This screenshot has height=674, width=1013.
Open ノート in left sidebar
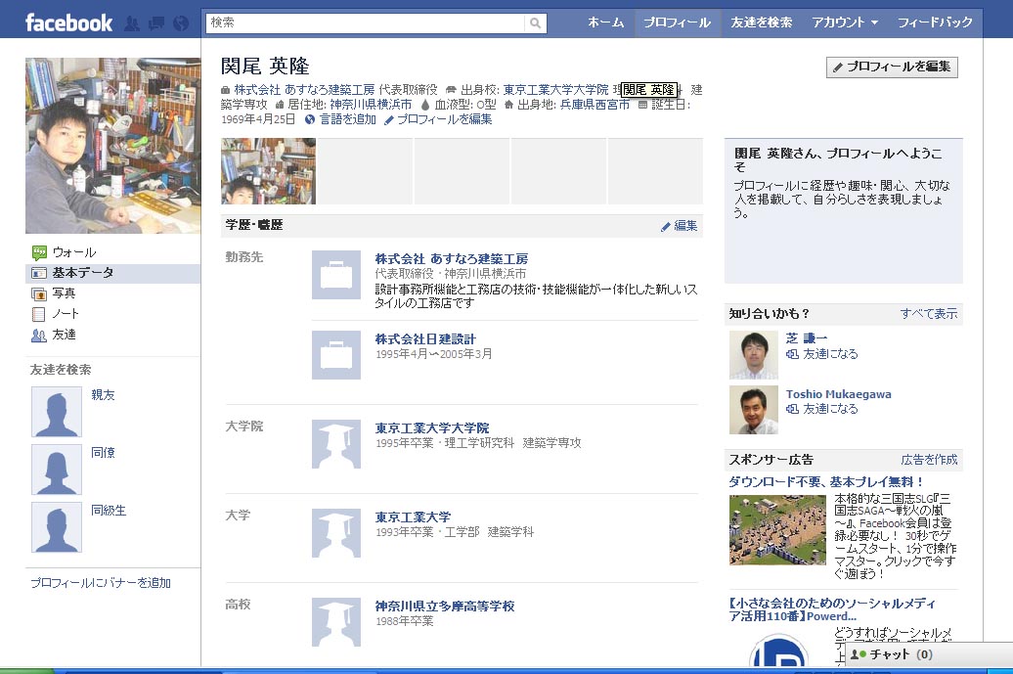tap(66, 314)
